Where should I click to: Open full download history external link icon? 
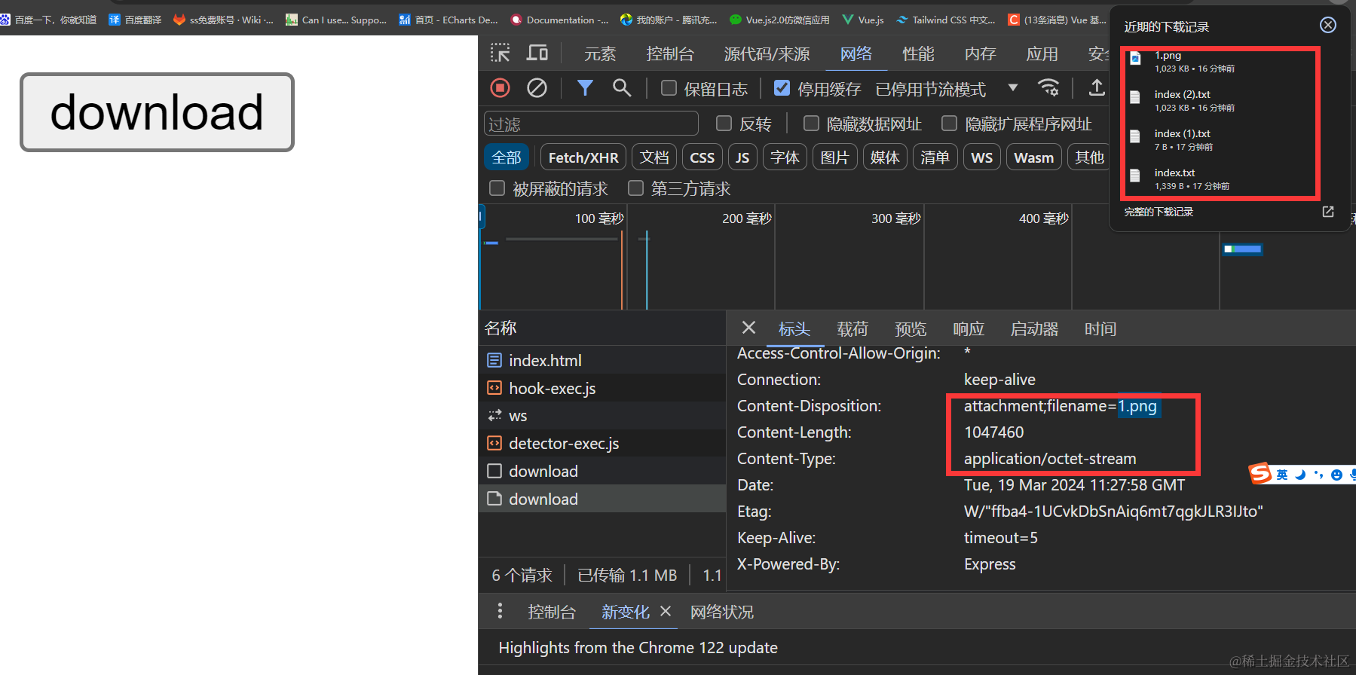pyautogui.click(x=1328, y=212)
